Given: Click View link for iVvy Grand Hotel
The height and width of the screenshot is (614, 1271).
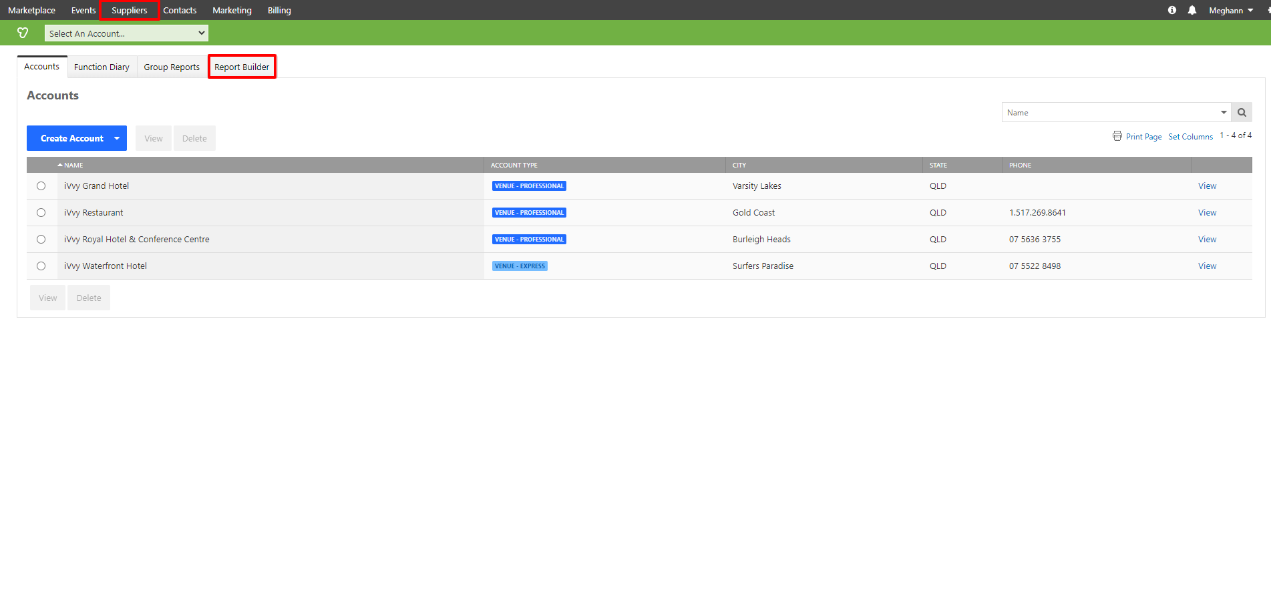Looking at the screenshot, I should pyautogui.click(x=1207, y=186).
